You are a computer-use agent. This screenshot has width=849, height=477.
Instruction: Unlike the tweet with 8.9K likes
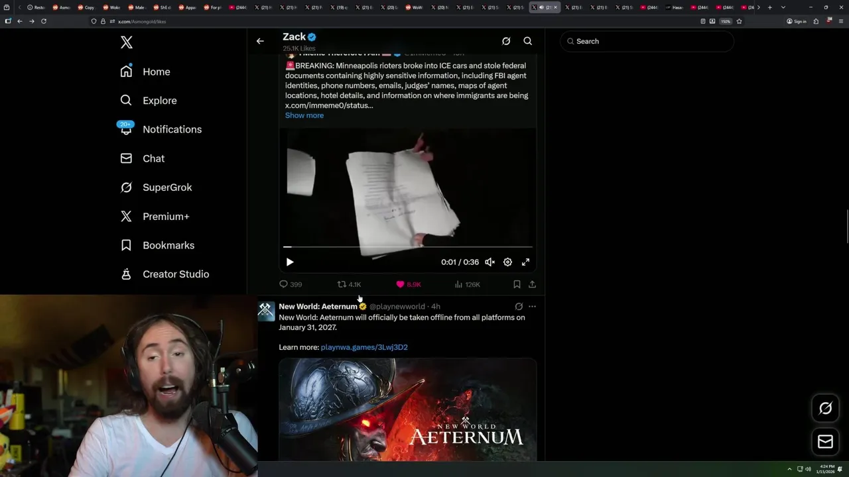point(408,284)
